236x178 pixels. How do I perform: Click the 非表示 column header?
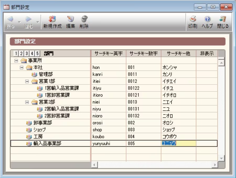[x=207, y=53]
